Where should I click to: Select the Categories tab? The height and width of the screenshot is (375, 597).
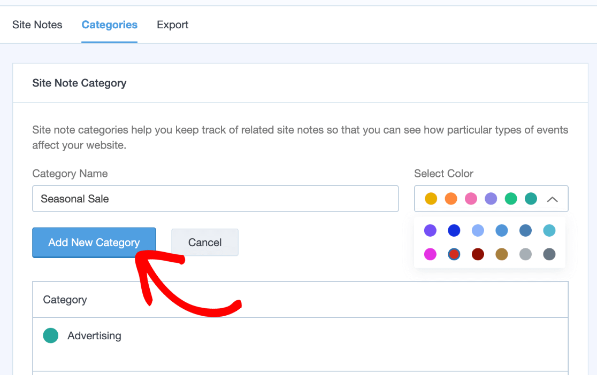[109, 25]
